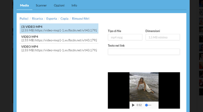Image resolution: width=203 pixels, height=112 pixels.
Task: Focus the Testo nel link field
Action: pyautogui.click(x=144, y=52)
